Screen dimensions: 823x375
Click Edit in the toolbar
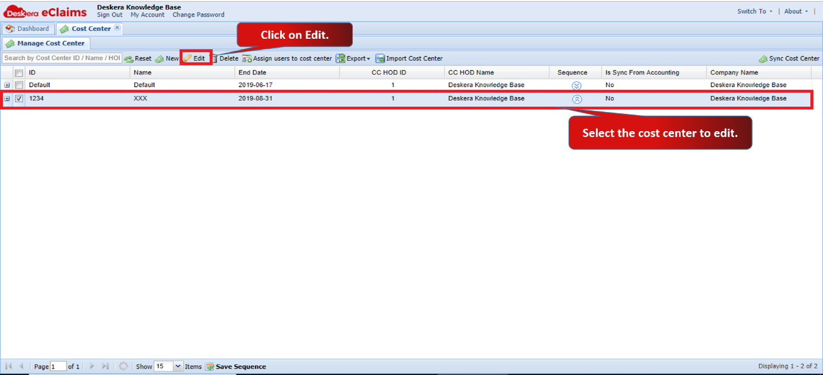tap(194, 58)
